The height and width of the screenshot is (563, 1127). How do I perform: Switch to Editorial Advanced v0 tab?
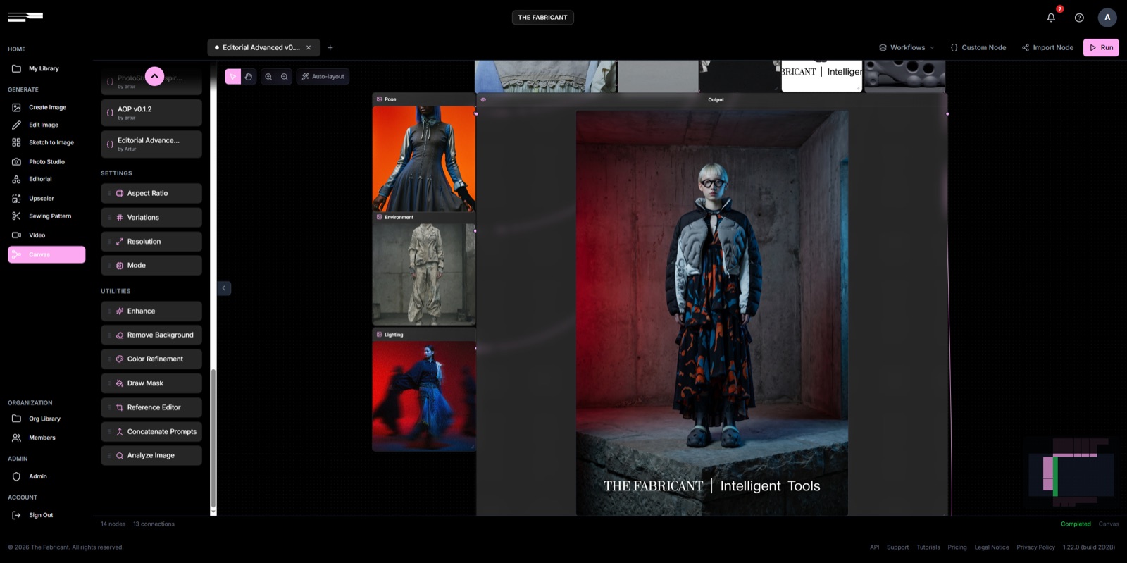pyautogui.click(x=261, y=47)
